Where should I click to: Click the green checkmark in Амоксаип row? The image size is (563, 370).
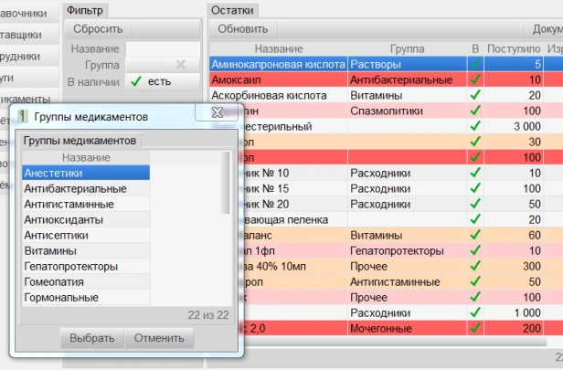pos(474,80)
